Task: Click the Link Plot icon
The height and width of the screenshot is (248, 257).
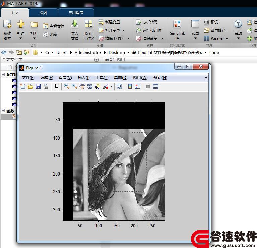Action: coord(120,86)
